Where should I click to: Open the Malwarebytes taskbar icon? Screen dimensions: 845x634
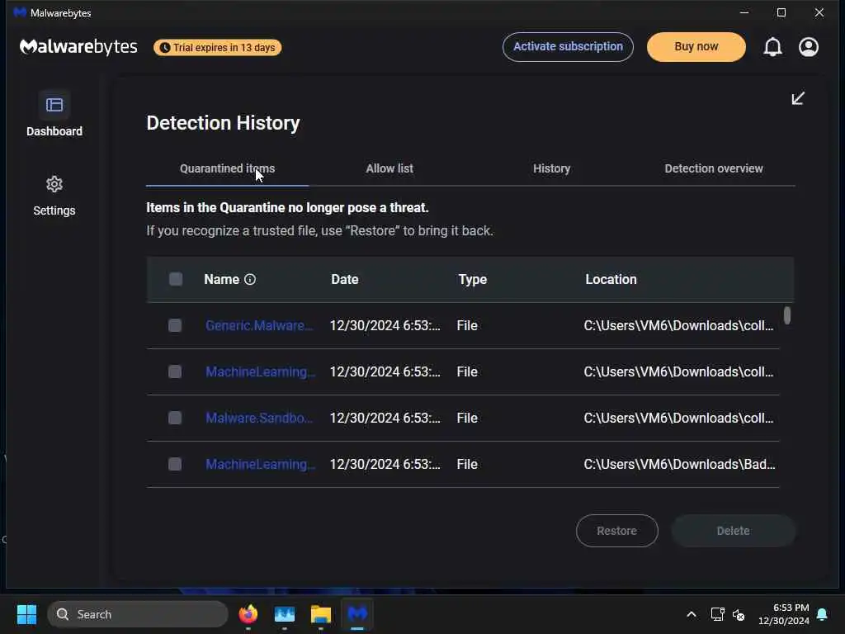click(x=356, y=614)
